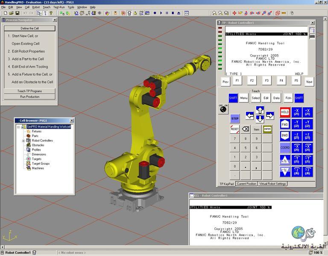The image size is (328, 256).
Task: Select Machines in Cell Browser tree
Action: [38, 168]
